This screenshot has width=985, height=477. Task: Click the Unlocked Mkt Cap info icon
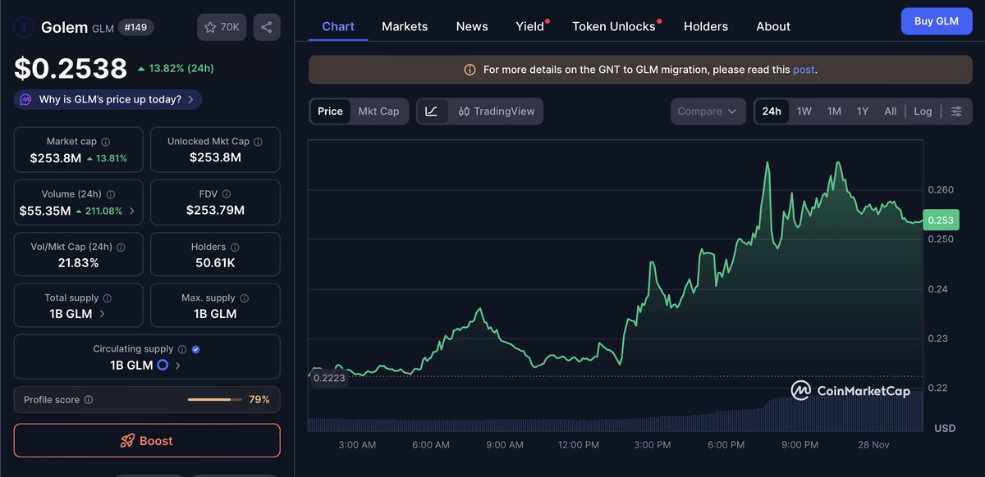[x=258, y=142]
